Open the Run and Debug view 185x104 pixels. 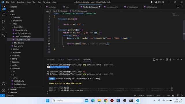[3, 29]
